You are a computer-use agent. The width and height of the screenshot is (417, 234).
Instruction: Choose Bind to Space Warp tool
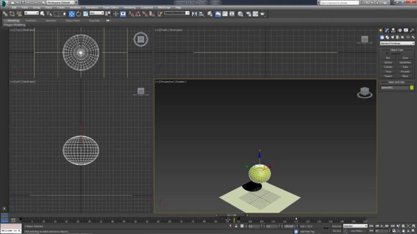(x=19, y=14)
